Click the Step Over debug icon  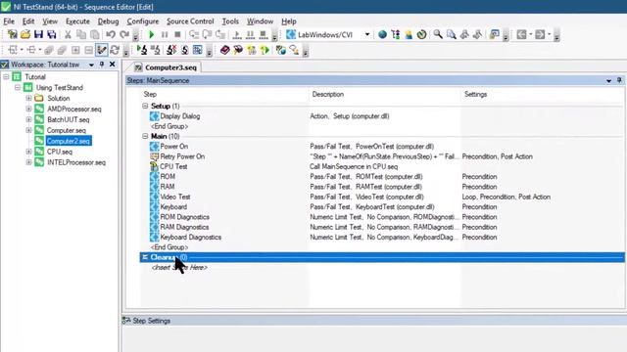pyautogui.click(x=207, y=35)
